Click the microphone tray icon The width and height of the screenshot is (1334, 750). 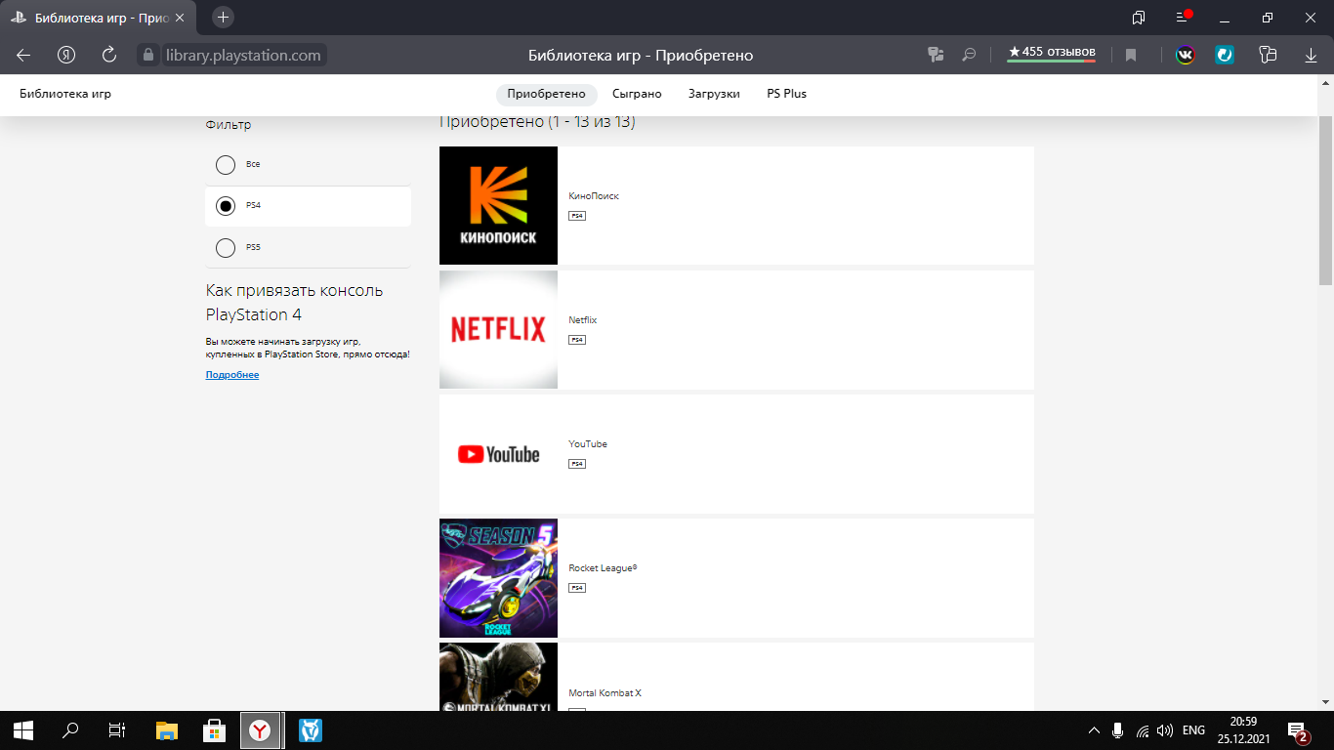click(1117, 730)
